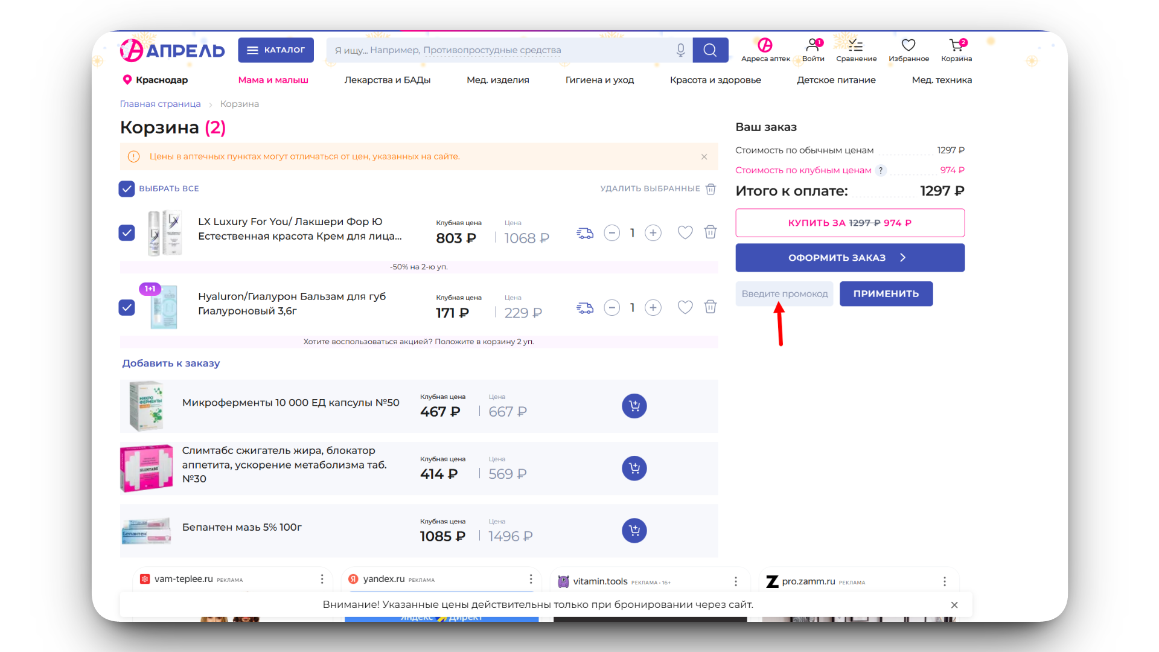Uncheck the LX Luxury cream checkbox
This screenshot has width=1159, height=652.
[x=127, y=233]
